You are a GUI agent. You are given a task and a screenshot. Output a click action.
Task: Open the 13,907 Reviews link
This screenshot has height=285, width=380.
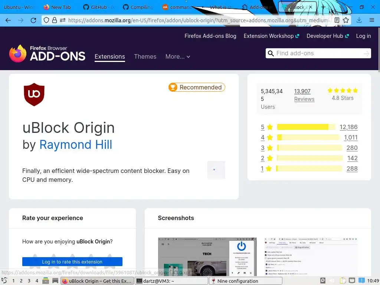[x=304, y=95]
